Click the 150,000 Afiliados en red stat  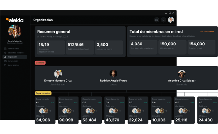pos(172,47)
